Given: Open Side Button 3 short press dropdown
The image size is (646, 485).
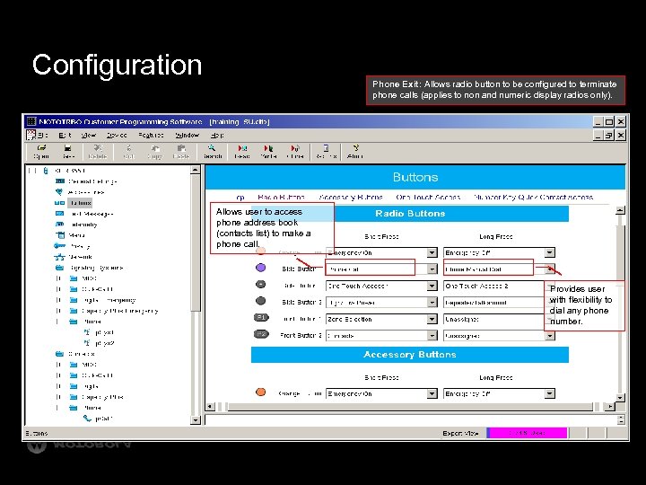Looking at the screenshot, I should (x=432, y=303).
